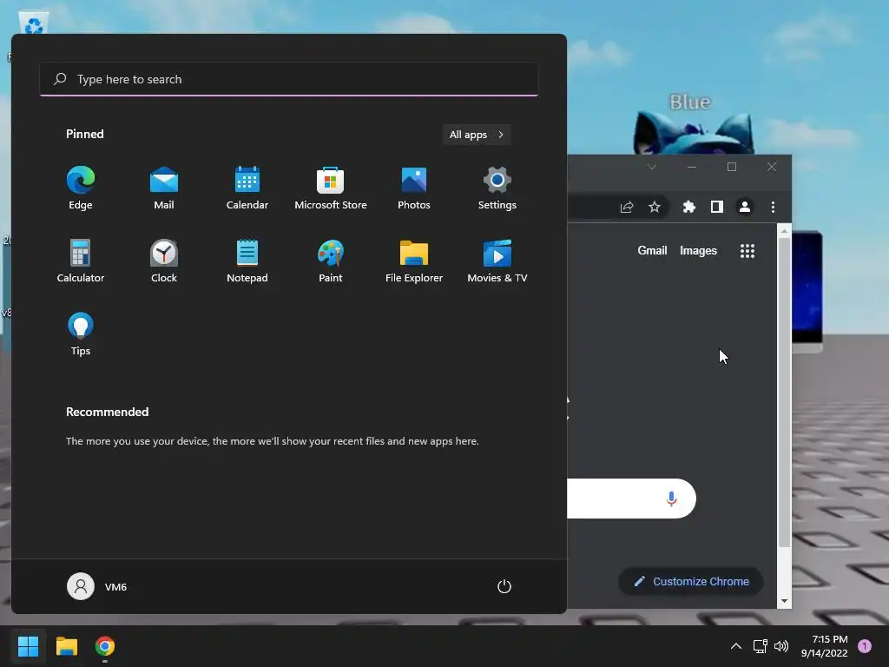889x667 pixels.
Task: Launch the Mail app
Action: (164, 188)
